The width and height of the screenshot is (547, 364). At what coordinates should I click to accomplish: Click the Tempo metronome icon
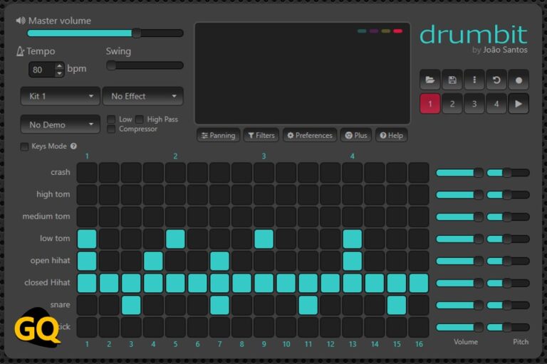20,52
